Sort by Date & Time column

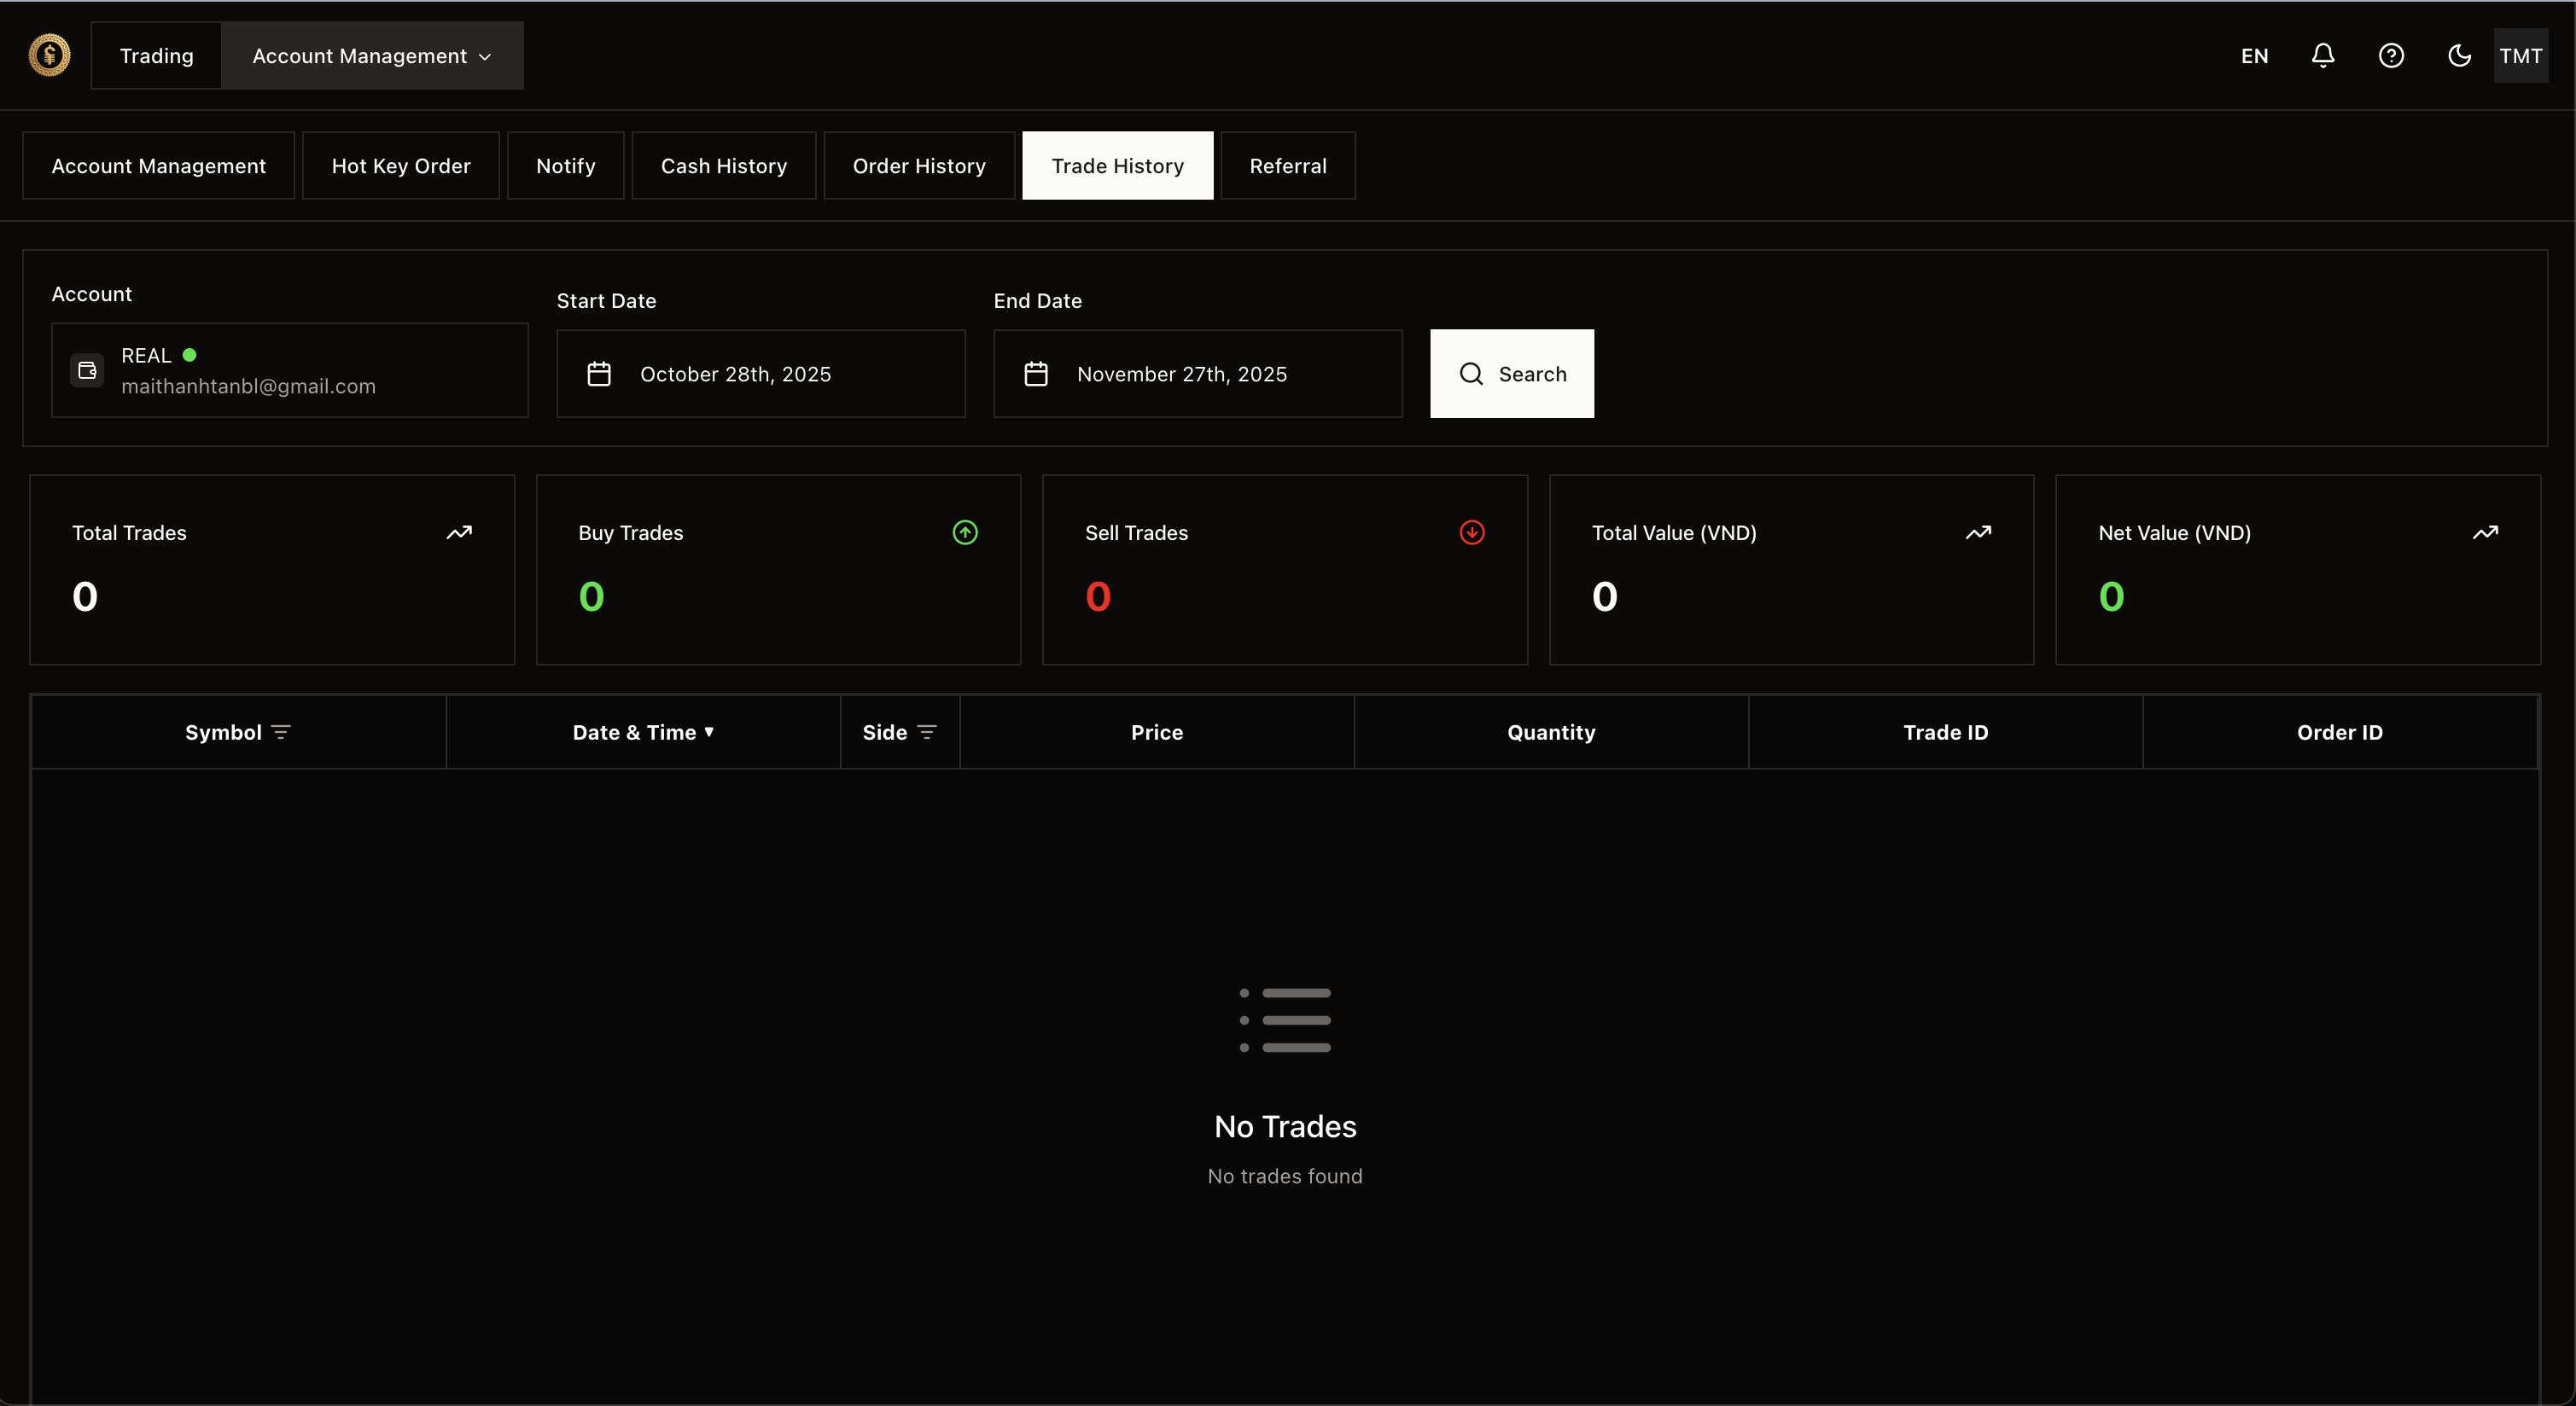tap(643, 733)
